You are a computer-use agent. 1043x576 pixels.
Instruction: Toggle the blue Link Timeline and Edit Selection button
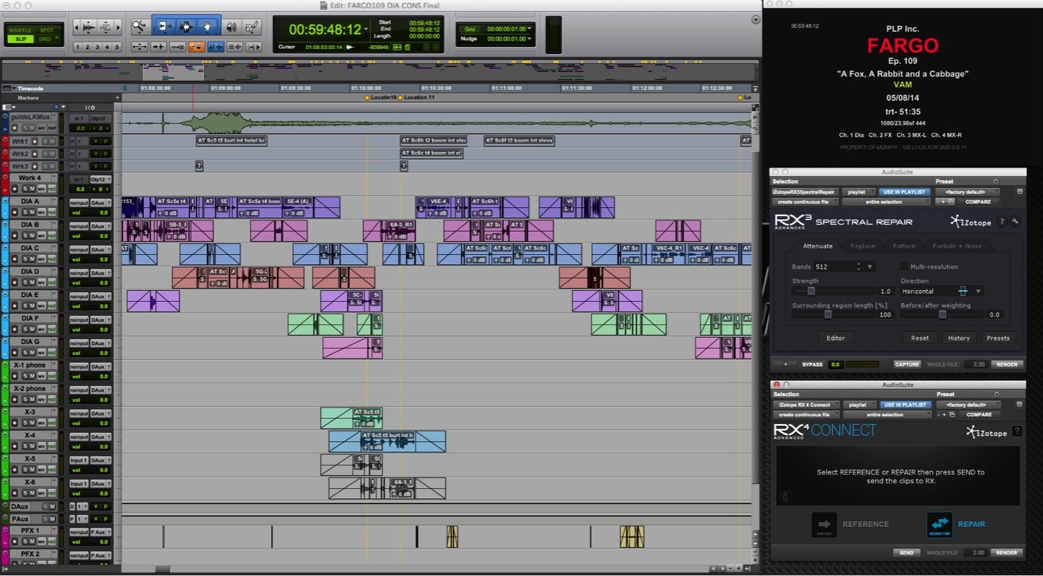[x=216, y=47]
